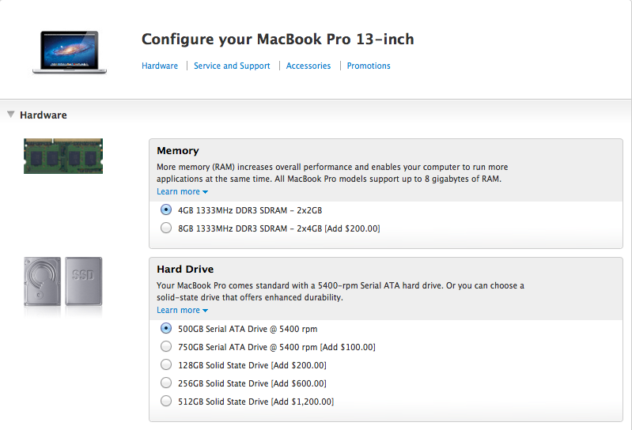Choose 500GB Serial ATA Drive
This screenshot has height=430, width=632.
coord(166,328)
